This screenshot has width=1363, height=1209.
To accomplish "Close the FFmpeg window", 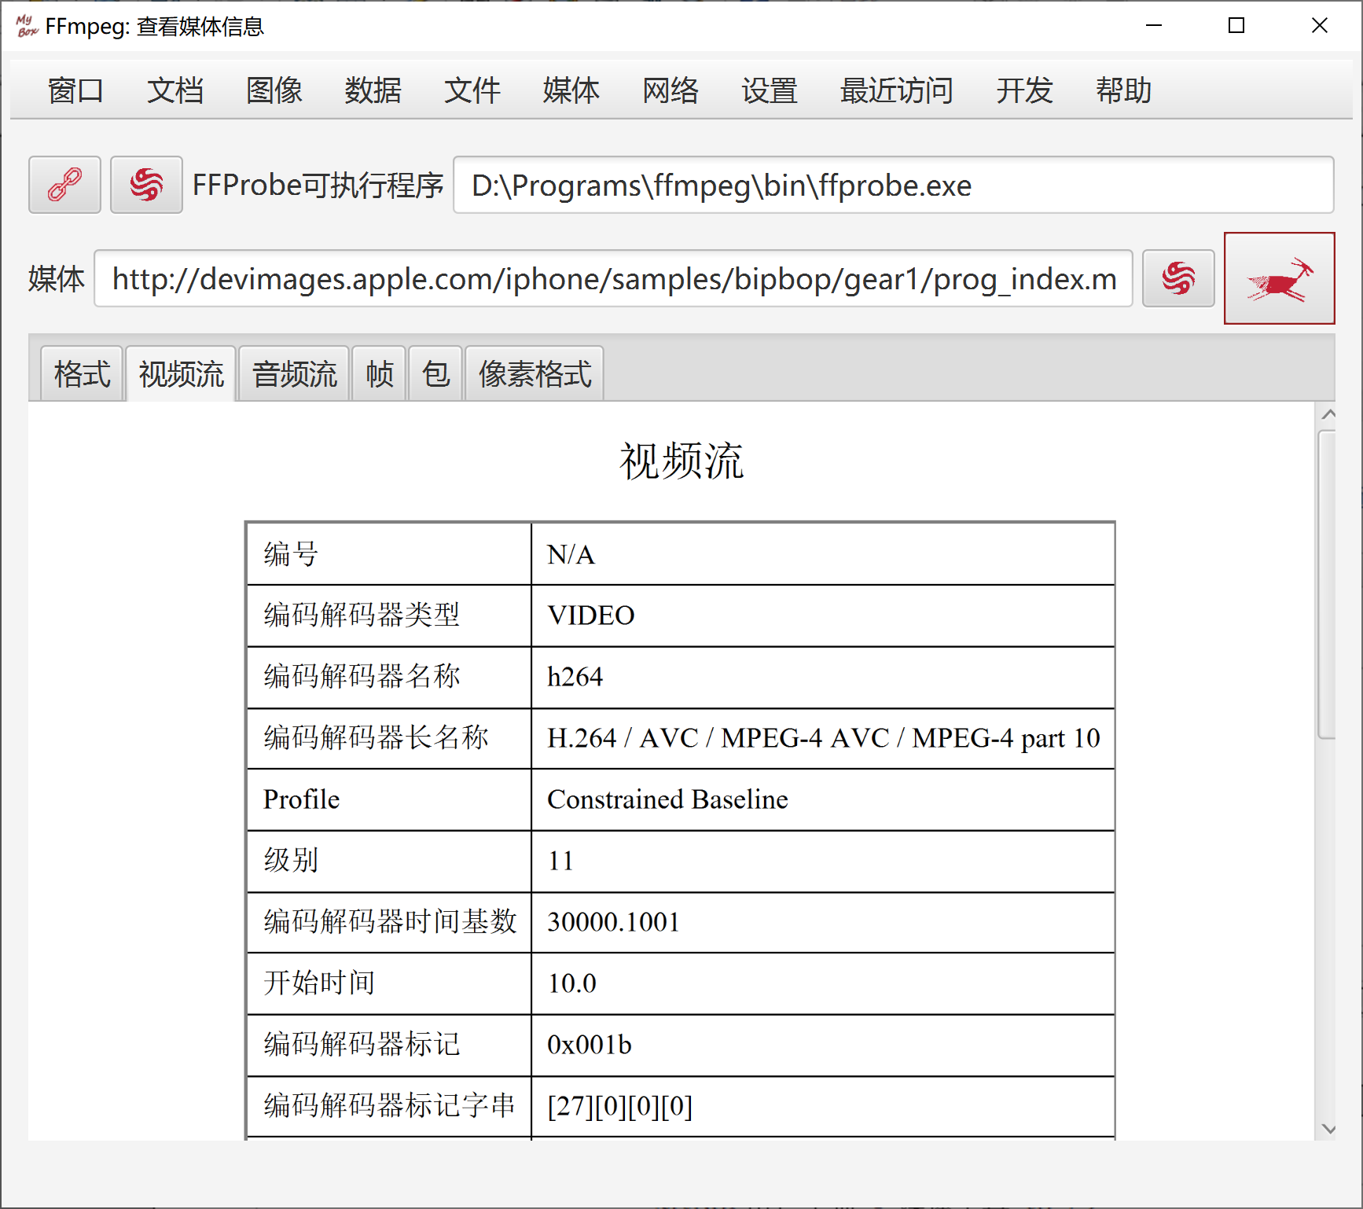I will coord(1320,26).
